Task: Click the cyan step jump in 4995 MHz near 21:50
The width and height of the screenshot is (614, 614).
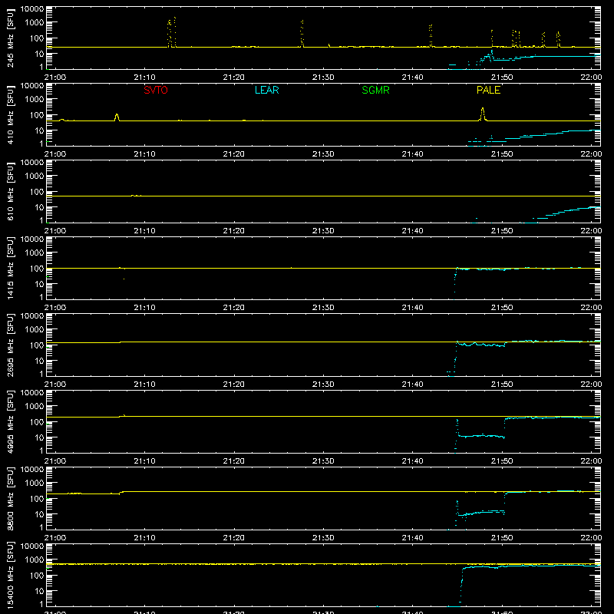Action: [x=504, y=427]
